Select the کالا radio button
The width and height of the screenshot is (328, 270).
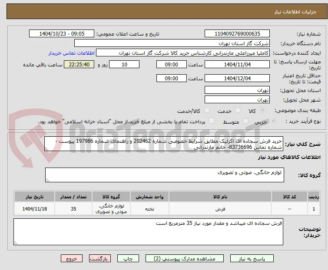(x=262, y=110)
